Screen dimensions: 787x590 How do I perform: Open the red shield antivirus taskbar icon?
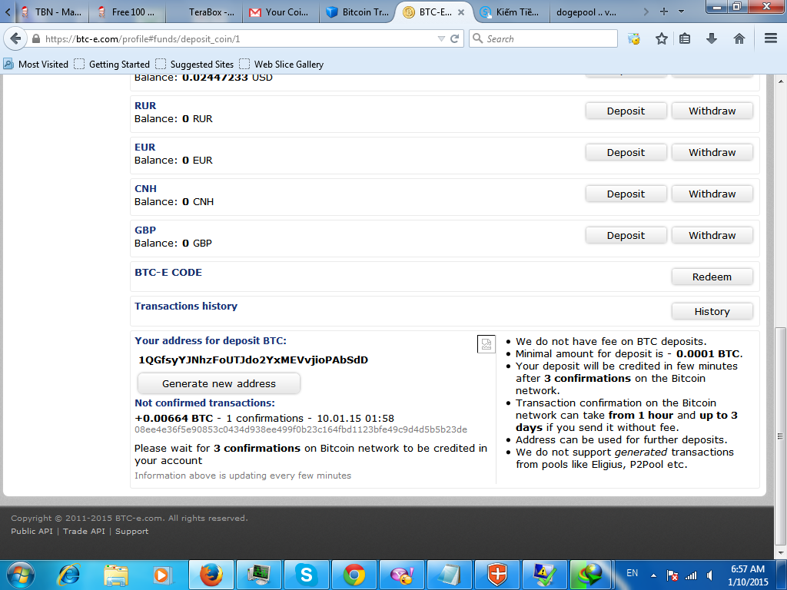pos(497,575)
